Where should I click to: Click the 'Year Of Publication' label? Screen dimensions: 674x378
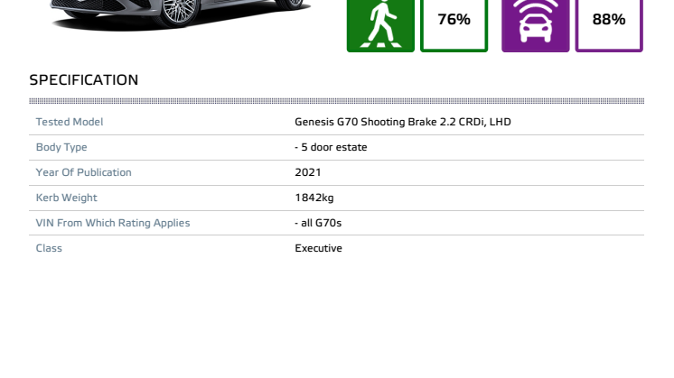click(x=83, y=172)
